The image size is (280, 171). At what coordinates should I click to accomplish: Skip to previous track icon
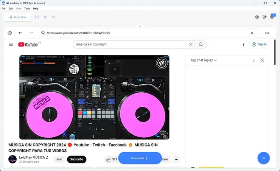coord(37,17)
